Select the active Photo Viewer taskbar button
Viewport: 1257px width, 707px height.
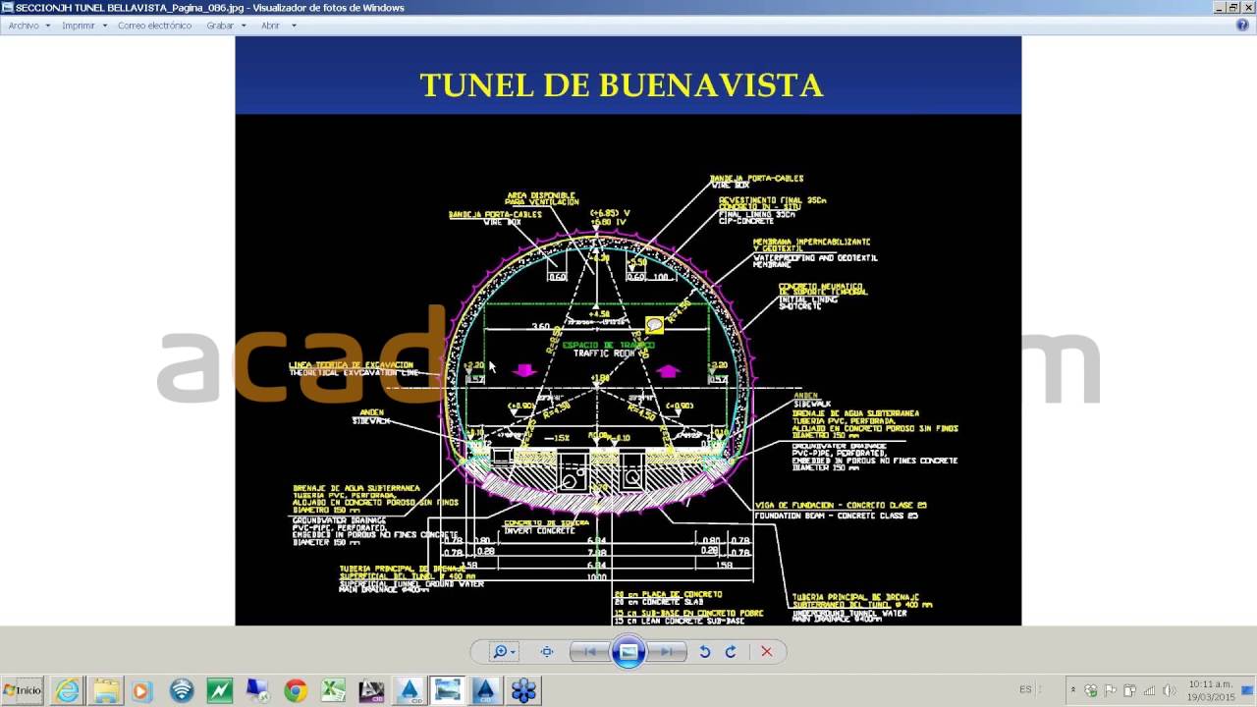click(447, 690)
